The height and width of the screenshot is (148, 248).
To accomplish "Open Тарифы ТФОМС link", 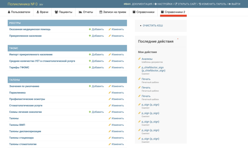I will pos(19,67).
